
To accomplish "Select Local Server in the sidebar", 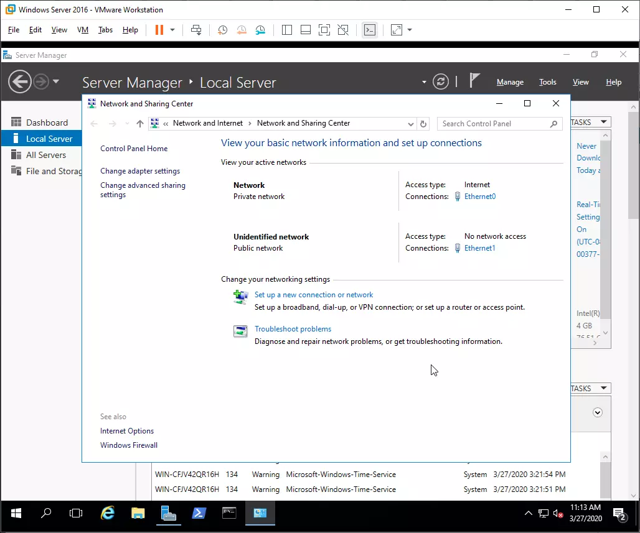I will click(x=42, y=139).
